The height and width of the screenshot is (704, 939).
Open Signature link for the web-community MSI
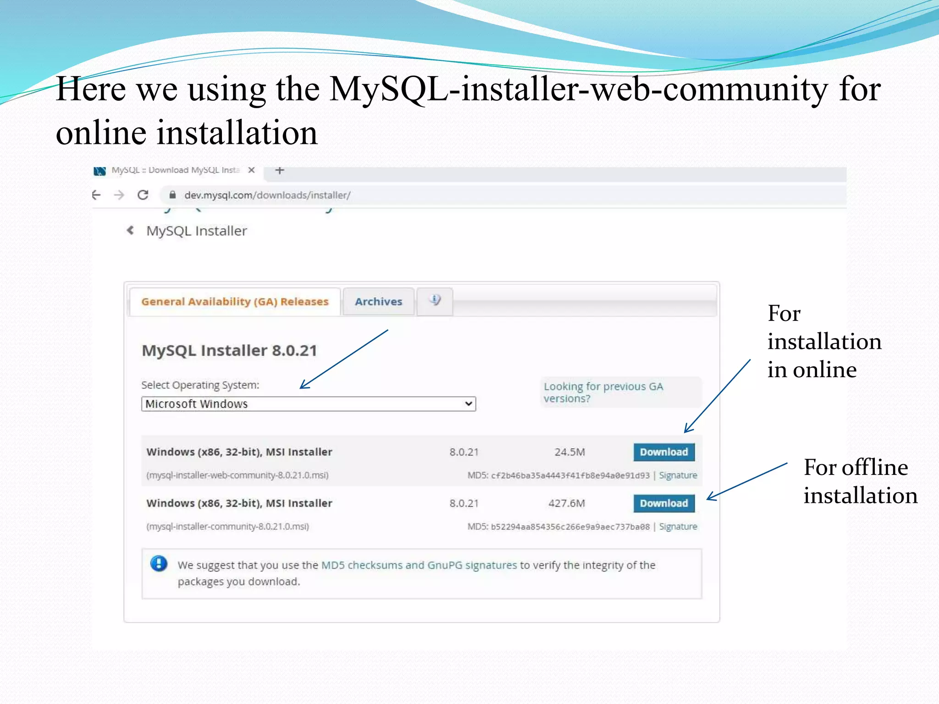coord(678,475)
